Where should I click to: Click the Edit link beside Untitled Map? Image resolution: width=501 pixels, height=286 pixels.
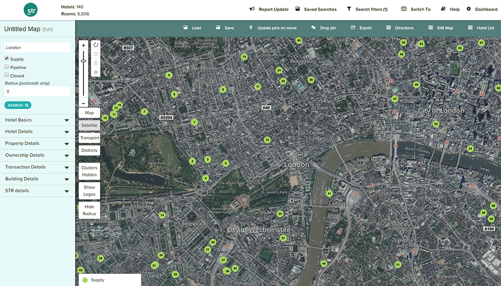click(x=48, y=29)
